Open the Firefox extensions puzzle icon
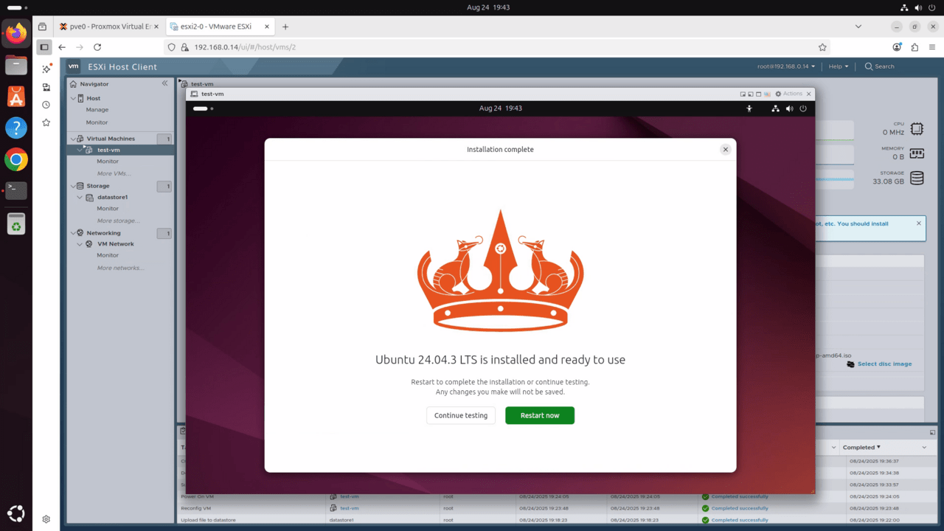Screen dimensions: 944x531 click(914, 47)
